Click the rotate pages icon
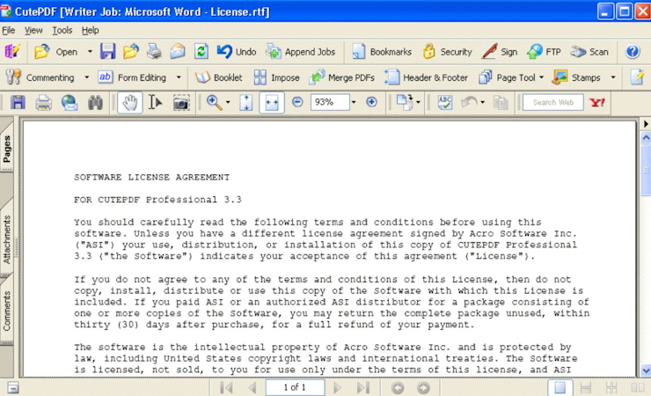The width and height of the screenshot is (651, 396). (x=405, y=102)
